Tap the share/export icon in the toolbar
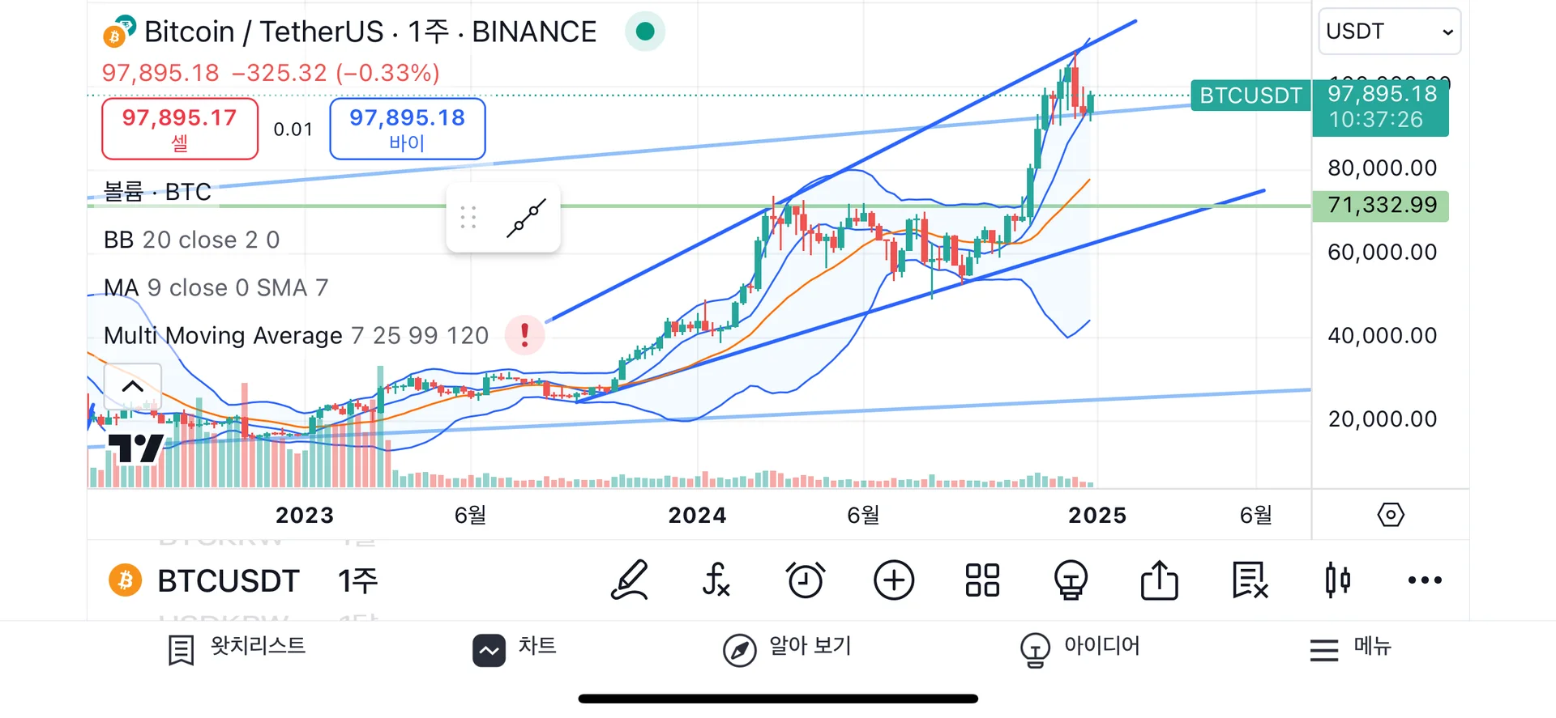The width and height of the screenshot is (1556, 718). coord(1159,580)
